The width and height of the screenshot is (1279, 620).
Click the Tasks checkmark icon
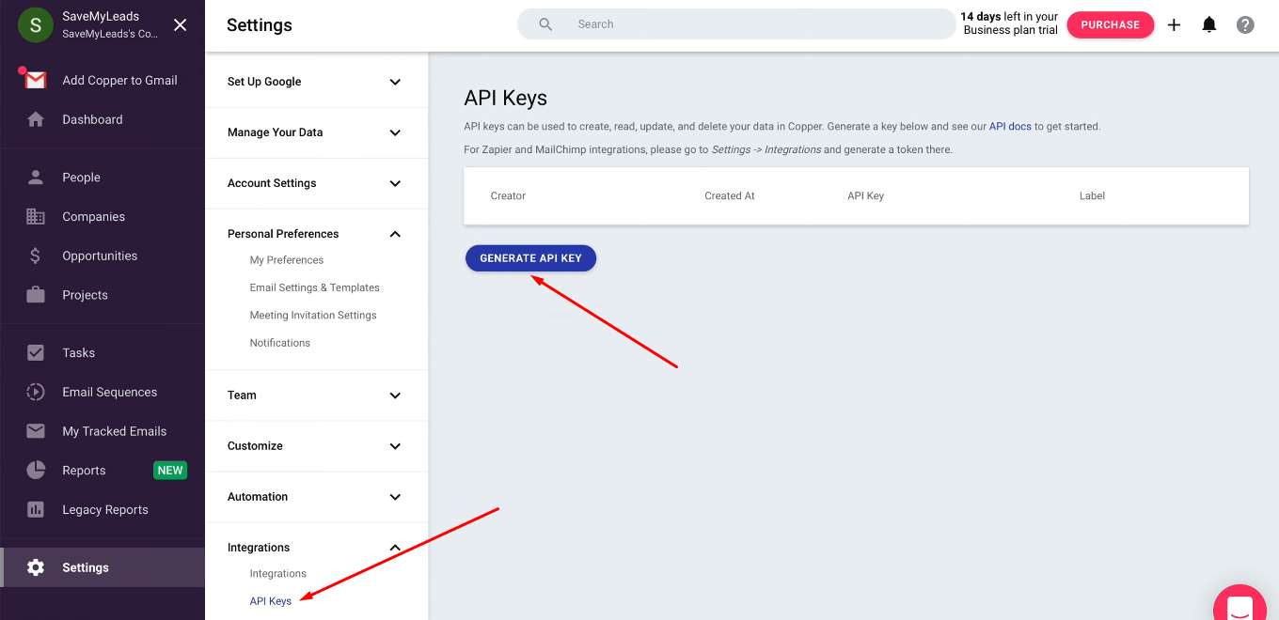pyautogui.click(x=36, y=353)
